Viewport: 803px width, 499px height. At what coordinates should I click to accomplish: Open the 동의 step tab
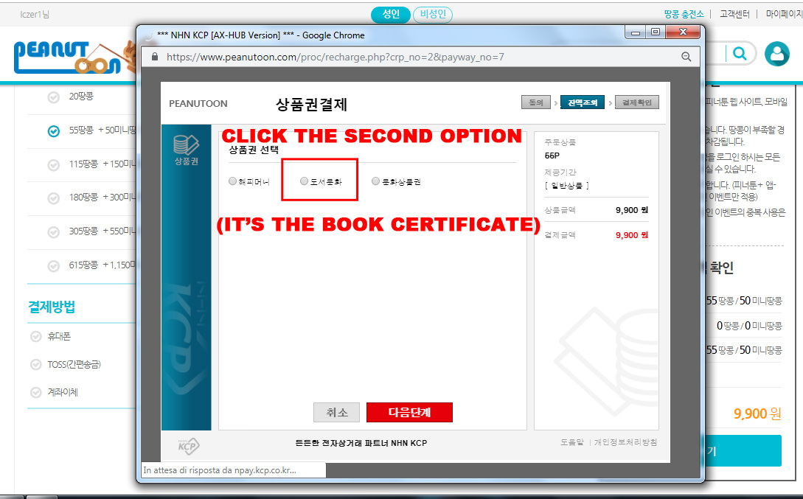[x=535, y=102]
